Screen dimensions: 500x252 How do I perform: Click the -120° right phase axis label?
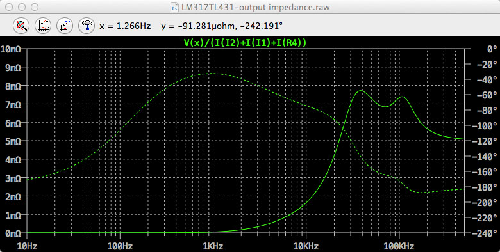[x=484, y=141]
